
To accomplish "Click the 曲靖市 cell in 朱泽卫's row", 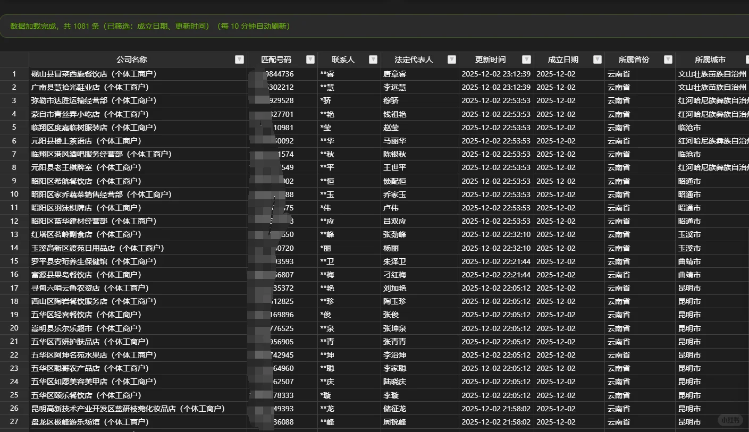I will tap(689, 261).
